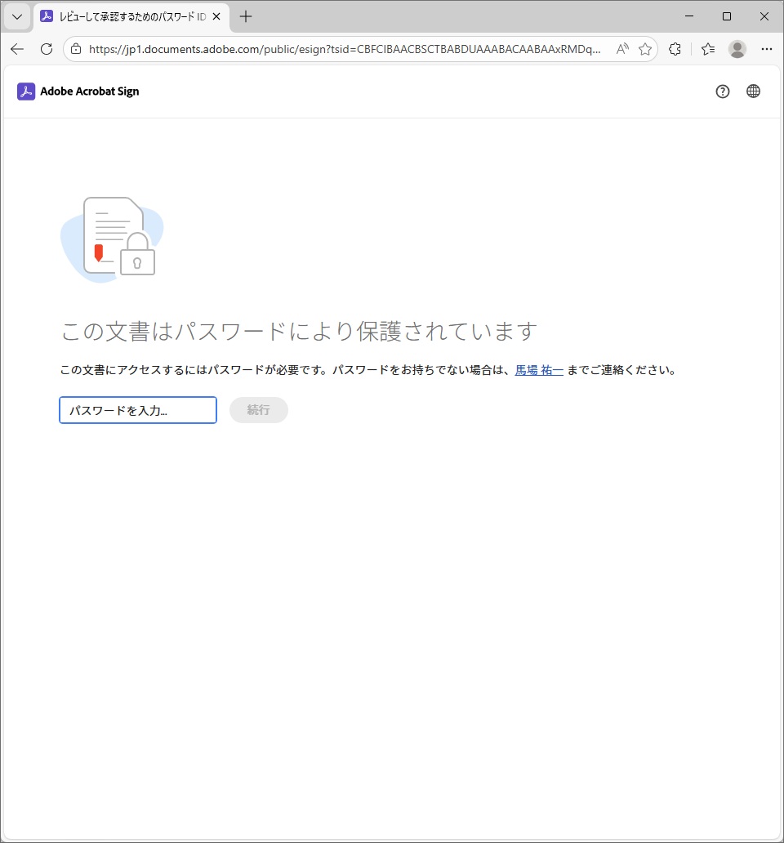Click the 続行 continue button
Image resolution: width=784 pixels, height=843 pixels.
coord(259,410)
